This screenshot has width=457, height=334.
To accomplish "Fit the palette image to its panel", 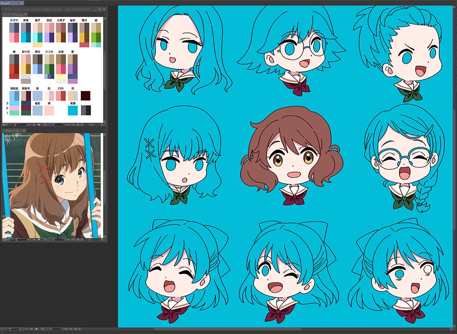I will point(39,125).
